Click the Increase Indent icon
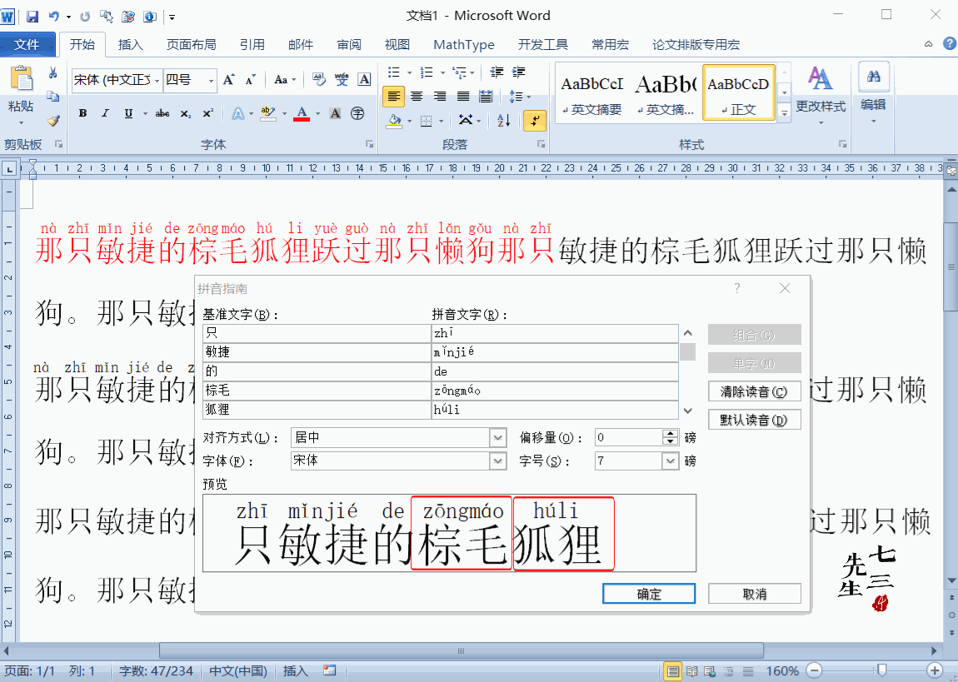Image resolution: width=958 pixels, height=682 pixels. (x=519, y=72)
